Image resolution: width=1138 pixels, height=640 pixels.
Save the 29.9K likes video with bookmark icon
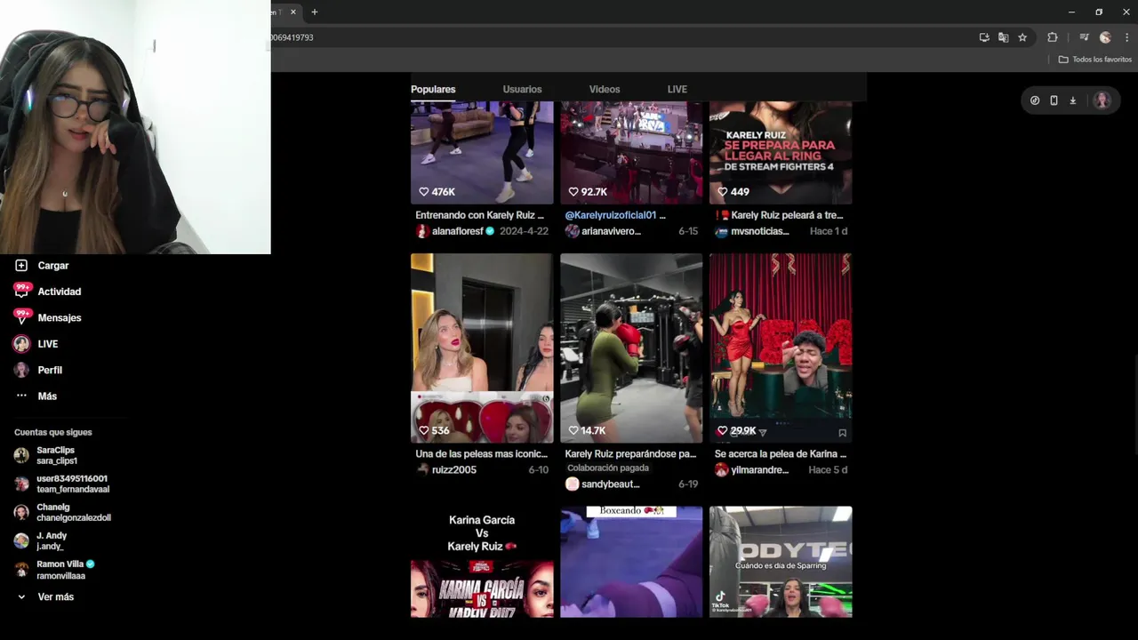pos(842,433)
